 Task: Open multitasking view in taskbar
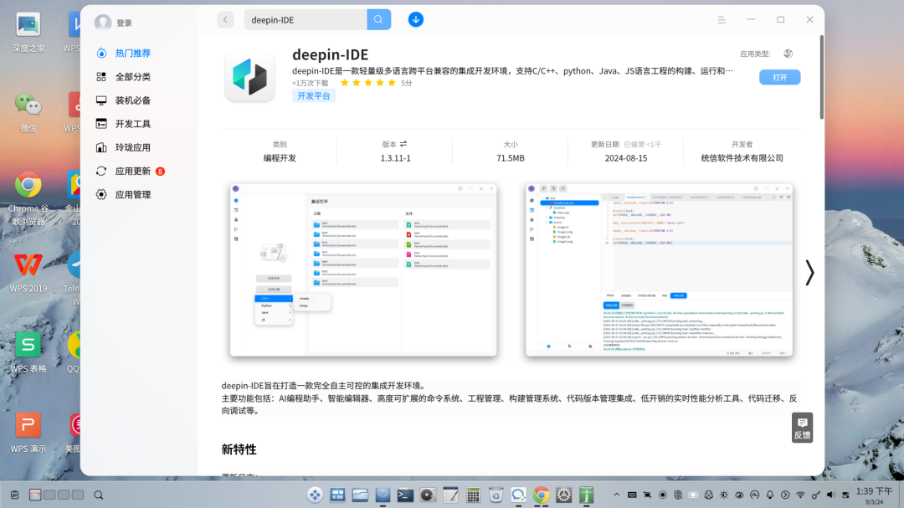pos(337,495)
